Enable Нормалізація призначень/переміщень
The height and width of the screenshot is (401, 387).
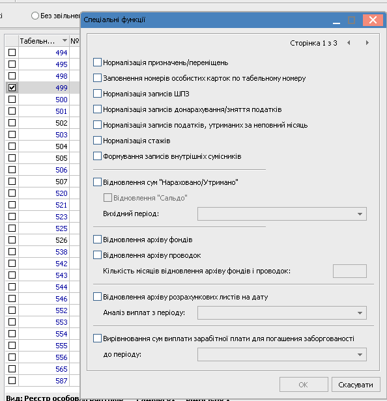(97, 62)
